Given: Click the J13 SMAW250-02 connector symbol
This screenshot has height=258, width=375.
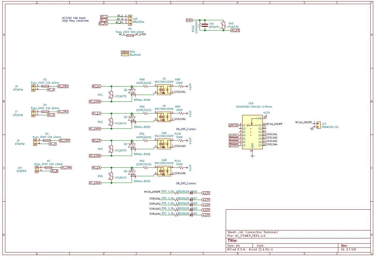Looking at the screenshot, I should click(x=319, y=125).
